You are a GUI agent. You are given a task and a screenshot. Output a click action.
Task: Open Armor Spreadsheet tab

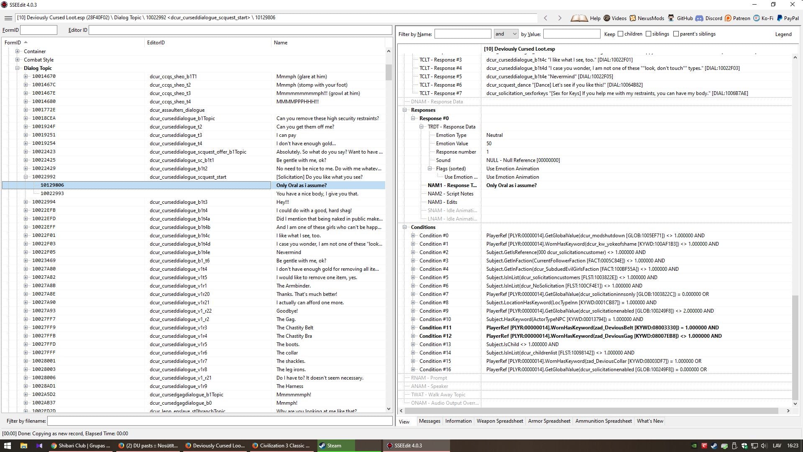click(549, 421)
